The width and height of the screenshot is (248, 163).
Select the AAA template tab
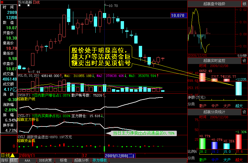pos(27,160)
